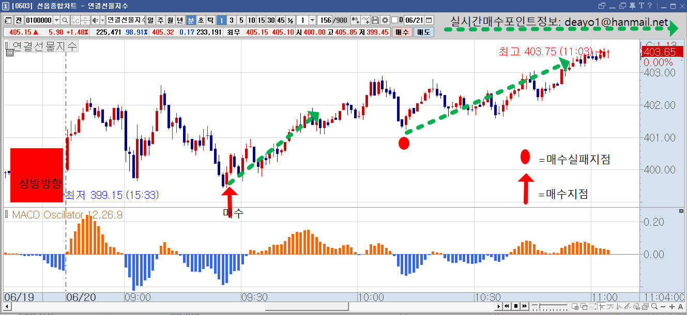Select the 10-minute interval tab
687x315 pixels.
(x=251, y=20)
